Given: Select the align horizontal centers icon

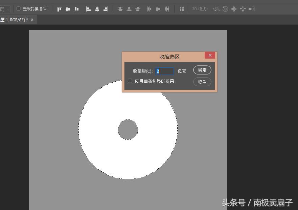Looking at the screenshot, I should pos(97,9).
